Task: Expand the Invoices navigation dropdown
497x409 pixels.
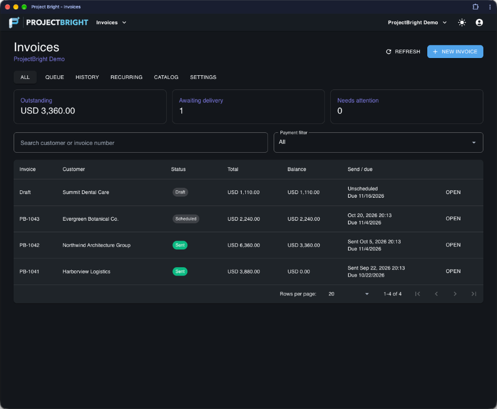Action: (x=111, y=22)
